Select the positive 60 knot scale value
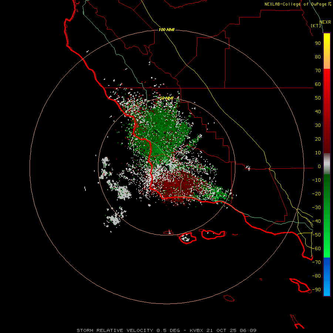333x333 pixels. (318, 84)
